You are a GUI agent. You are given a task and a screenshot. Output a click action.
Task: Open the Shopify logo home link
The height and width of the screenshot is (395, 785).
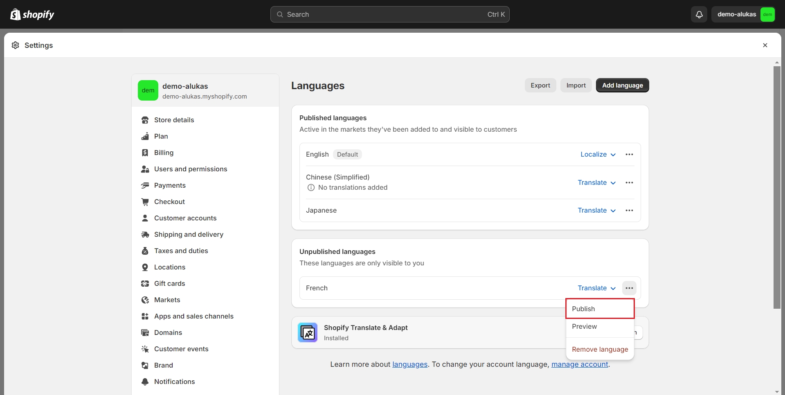[x=32, y=14]
